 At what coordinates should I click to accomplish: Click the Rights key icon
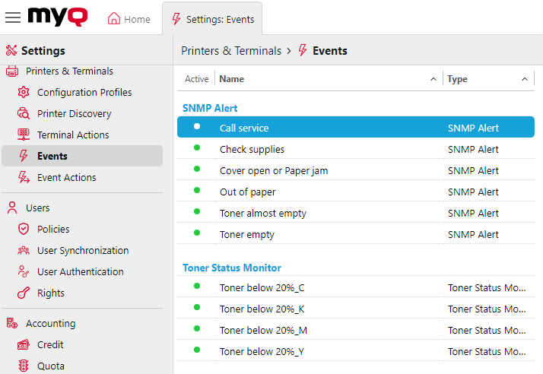coord(23,293)
